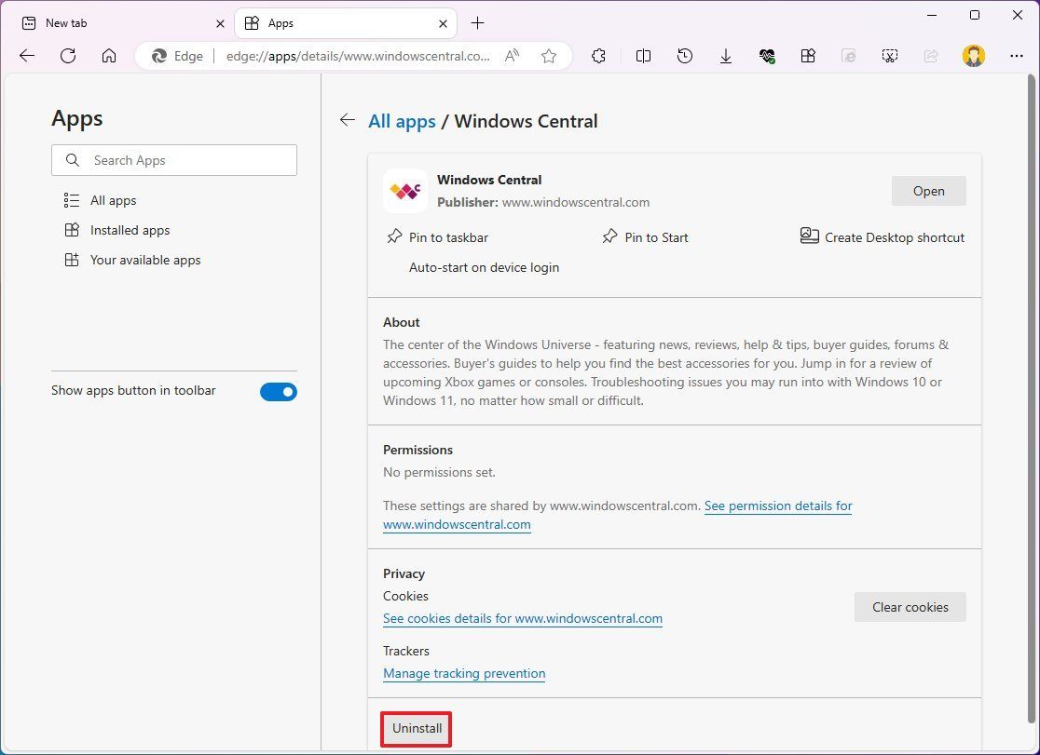This screenshot has width=1040, height=755.
Task: Click the Clear cookies button
Action: (x=910, y=607)
